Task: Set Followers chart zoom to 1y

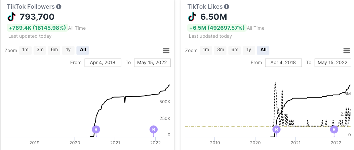Action: coord(68,50)
